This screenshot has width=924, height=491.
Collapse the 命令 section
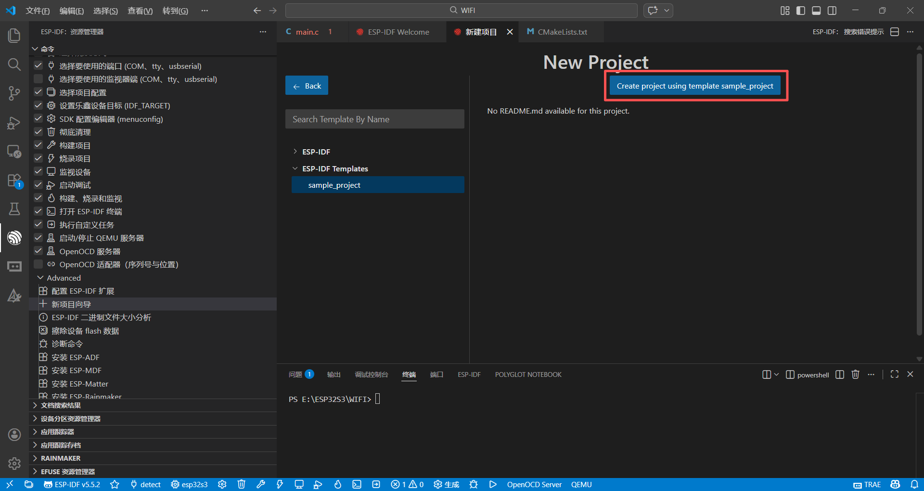(x=35, y=49)
